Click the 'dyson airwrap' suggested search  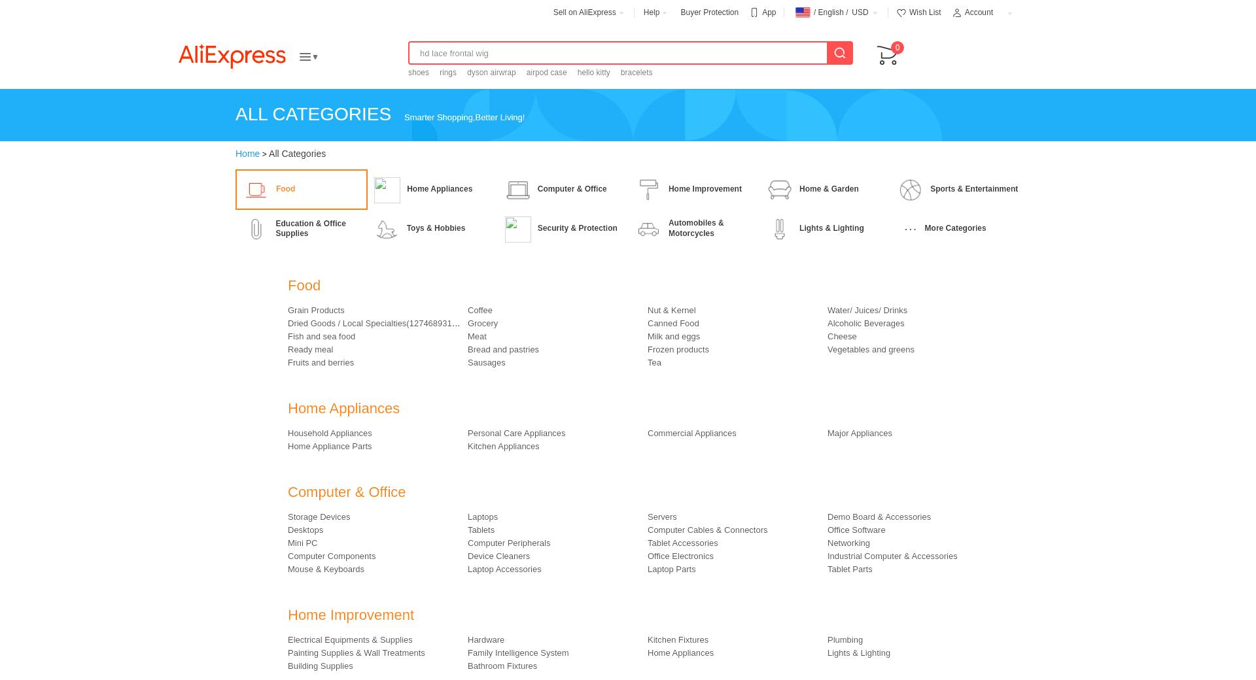coord(491,73)
